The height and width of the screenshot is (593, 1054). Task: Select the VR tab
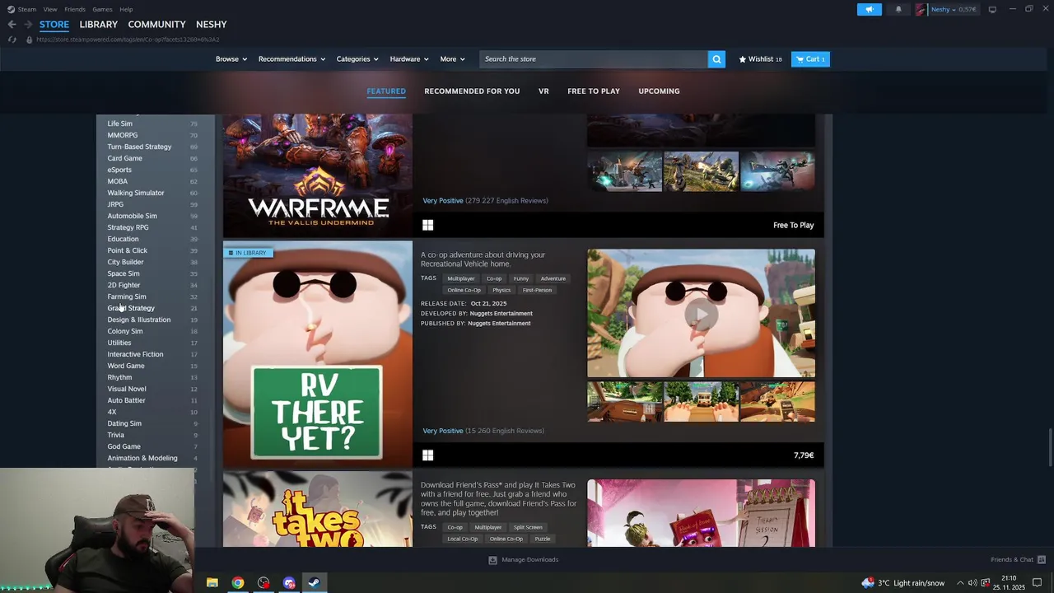coord(543,91)
